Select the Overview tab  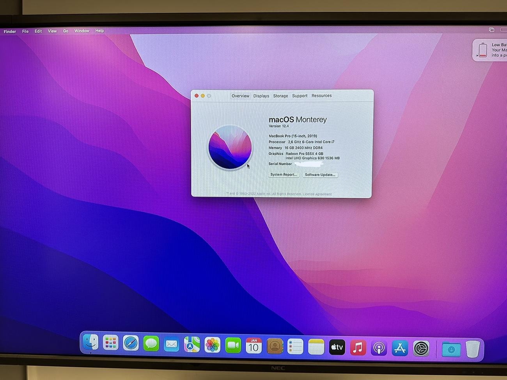(240, 96)
